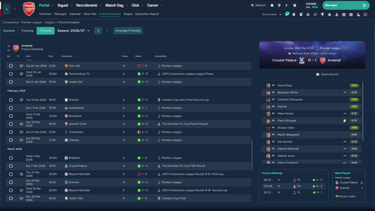Switch to the Opposition Report tab
The height and width of the screenshot is (211, 375).
[x=147, y=14]
